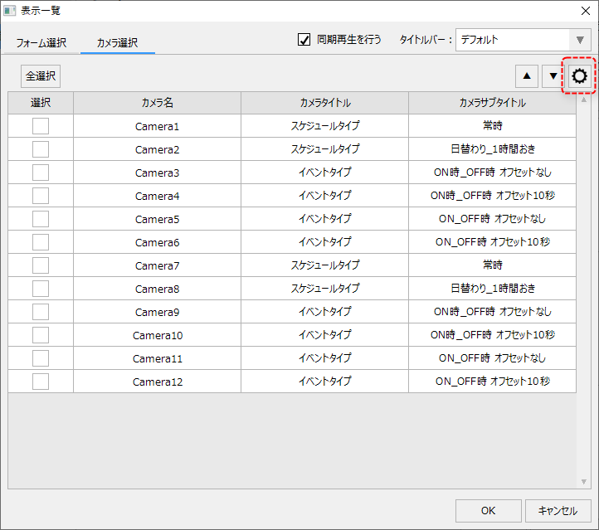Click the カメラ名 column header
Screen dimensions: 599x530
click(x=157, y=103)
